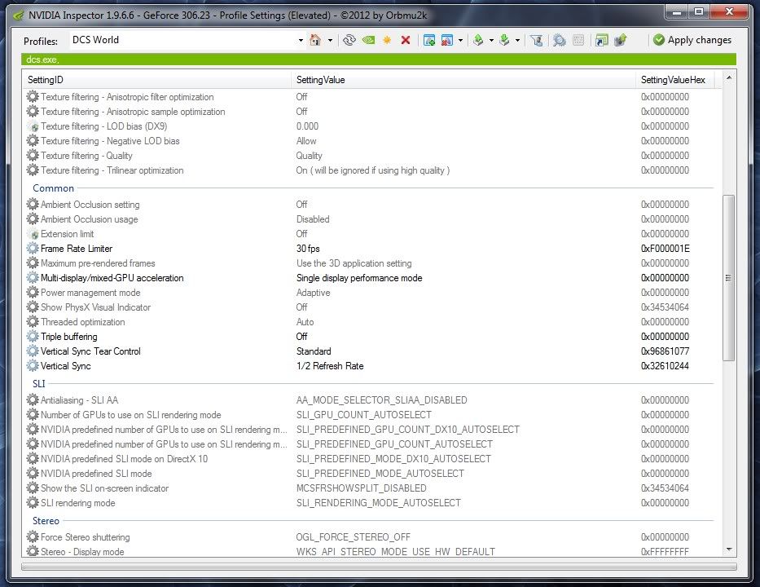Click the refresh profile arrows icon
The width and height of the screenshot is (760, 587).
349,40
